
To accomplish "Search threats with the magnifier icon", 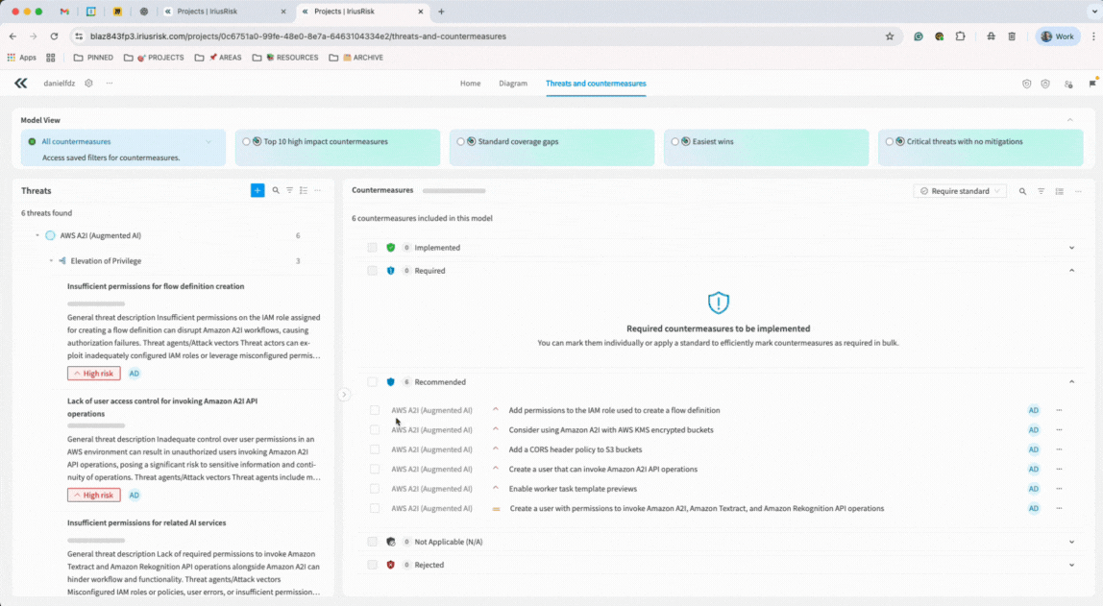I will [x=276, y=190].
